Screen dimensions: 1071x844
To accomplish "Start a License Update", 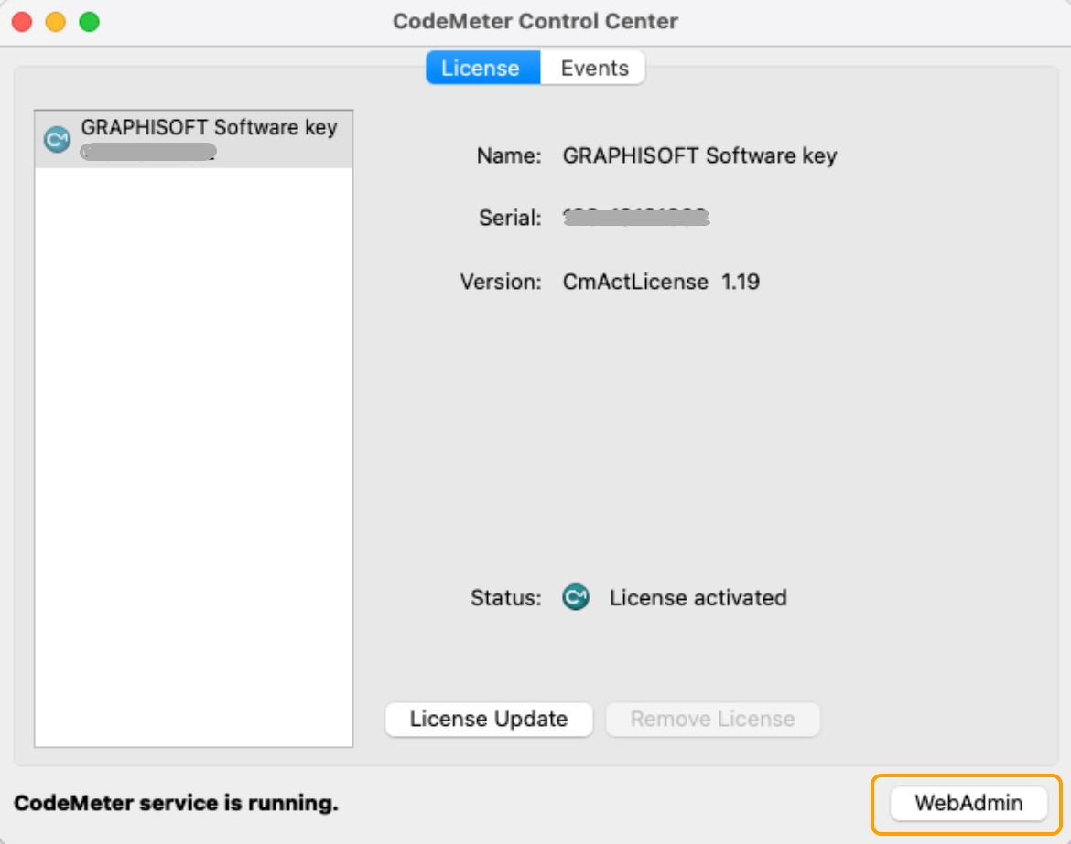I will [489, 720].
